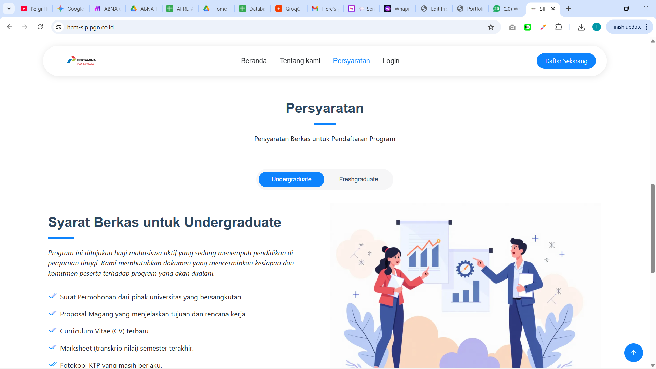Switch to the Home Drive tab
The height and width of the screenshot is (369, 656).
[216, 9]
